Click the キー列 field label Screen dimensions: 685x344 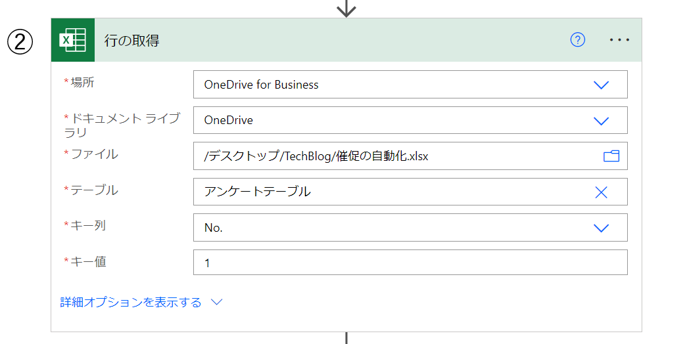[88, 225]
